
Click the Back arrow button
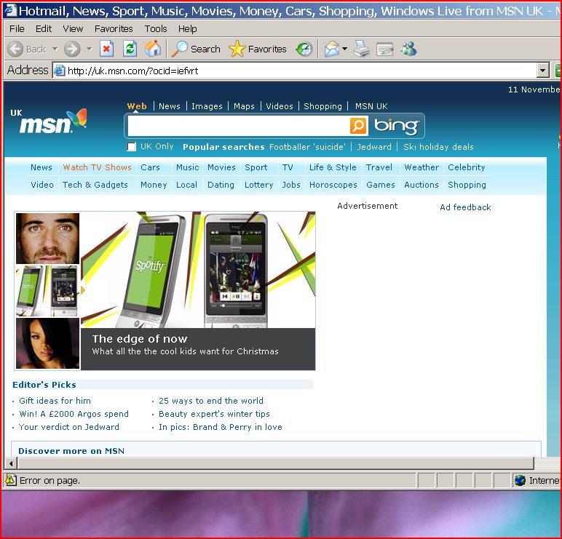[15, 49]
